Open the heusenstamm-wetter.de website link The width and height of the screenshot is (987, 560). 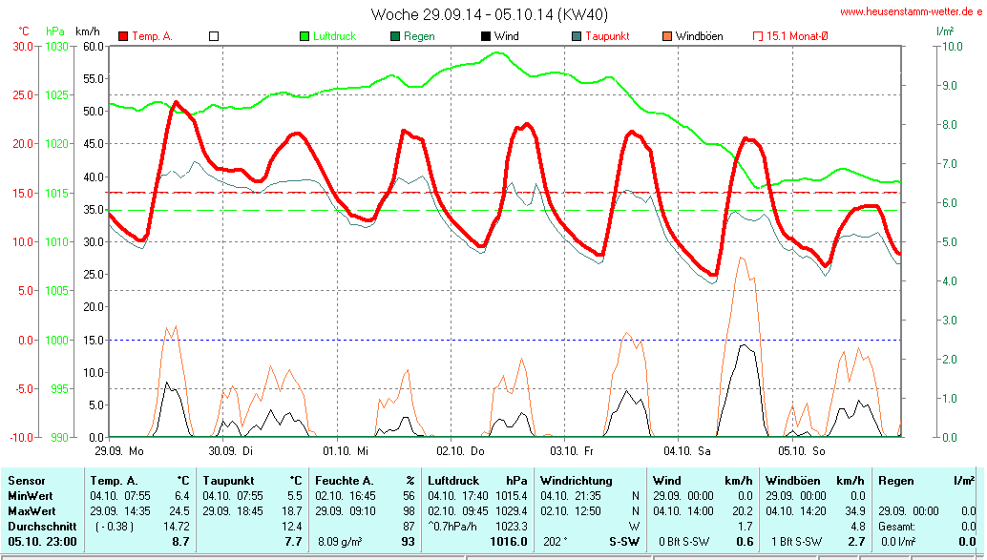tap(911, 11)
